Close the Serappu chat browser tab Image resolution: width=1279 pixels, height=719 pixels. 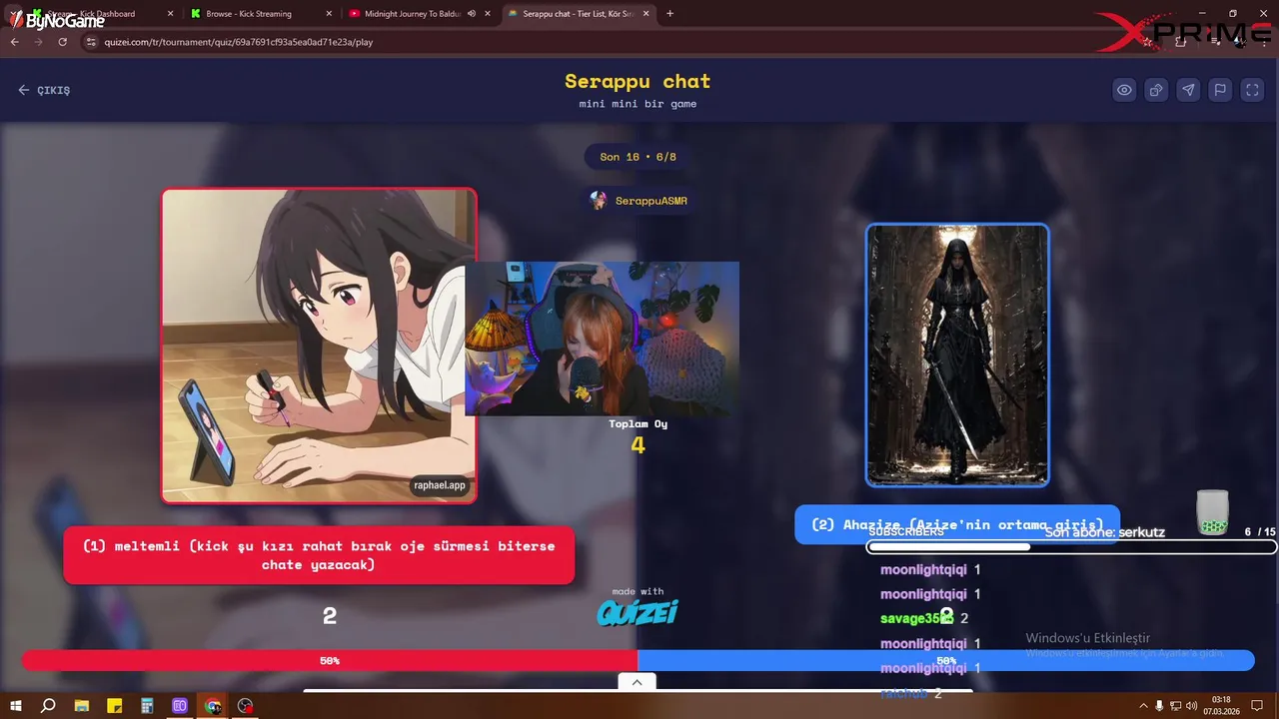[x=646, y=14]
